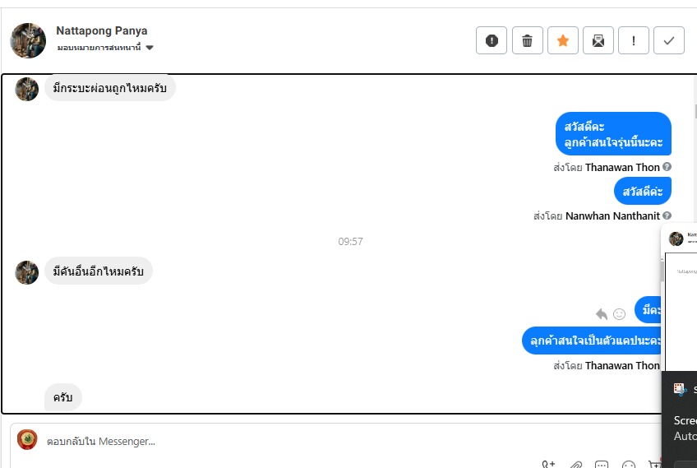Click the help icon next to Thanawan Thon
The image size is (697, 468).
click(667, 167)
